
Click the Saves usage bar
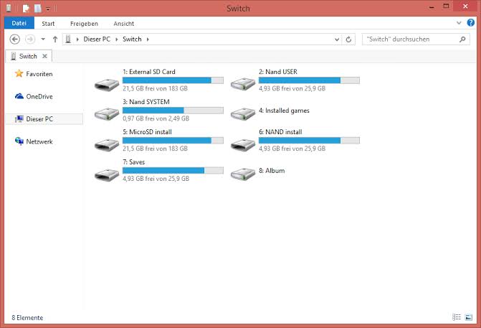click(x=173, y=170)
